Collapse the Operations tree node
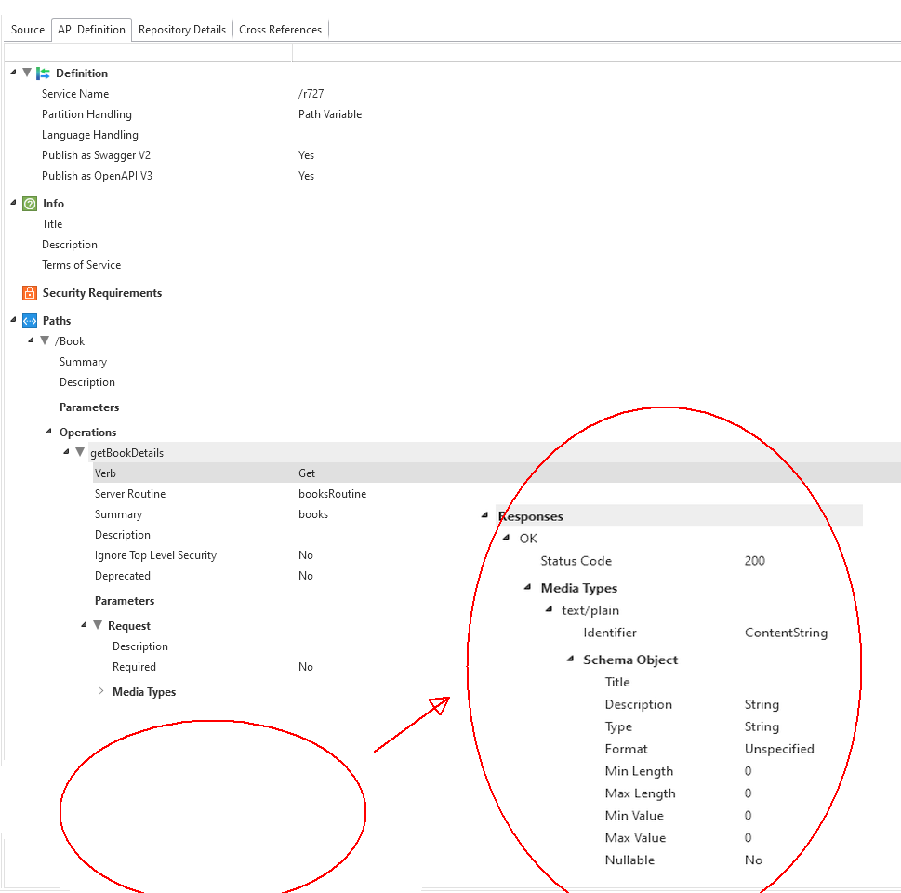 pos(48,433)
